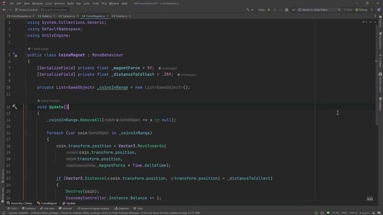Open the Version Control widget

26,10
